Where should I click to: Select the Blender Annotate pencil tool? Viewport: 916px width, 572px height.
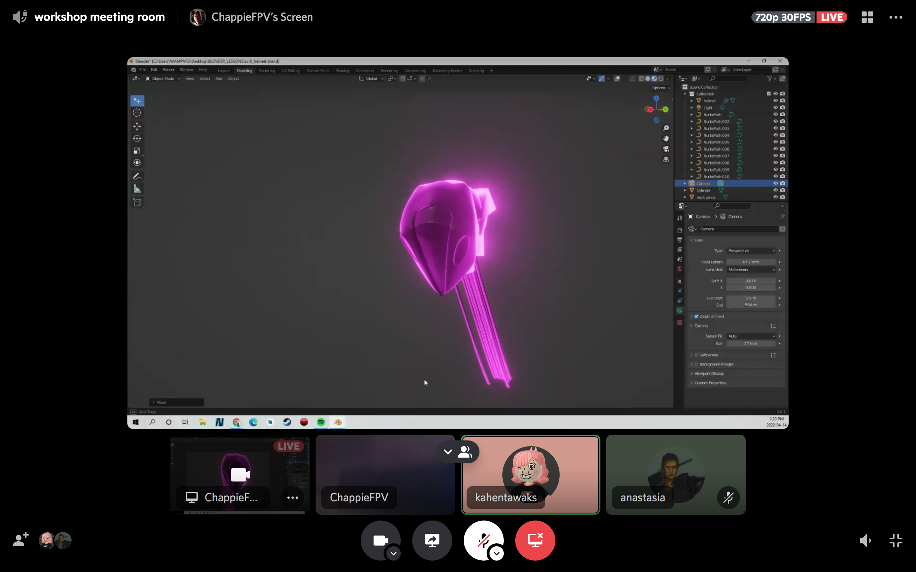[x=137, y=176]
